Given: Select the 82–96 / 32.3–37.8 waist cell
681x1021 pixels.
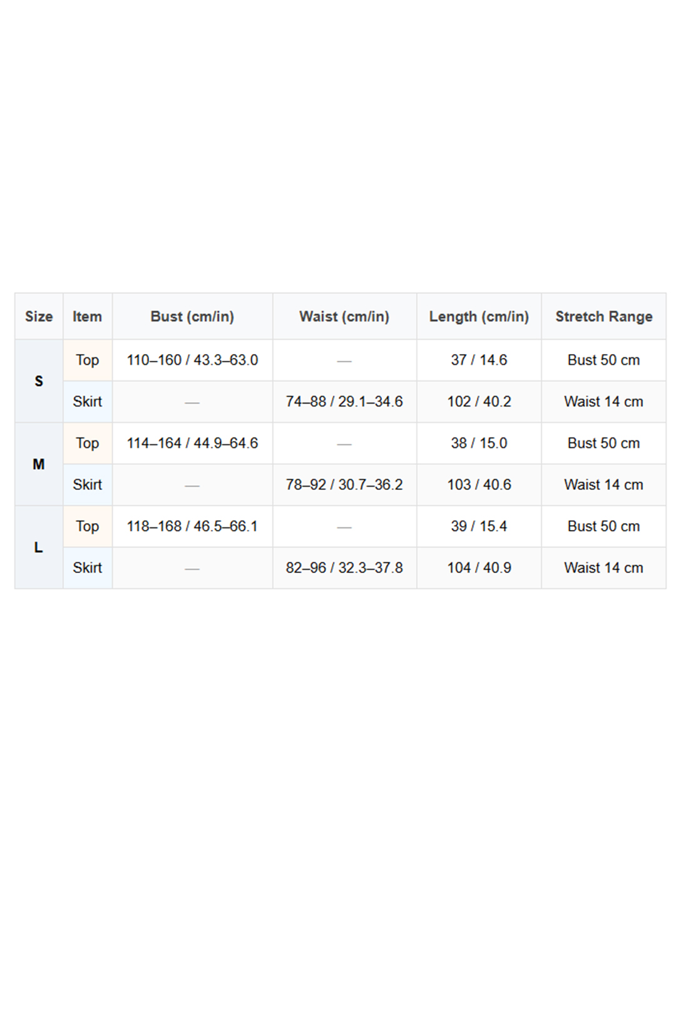Looking at the screenshot, I should [344, 568].
